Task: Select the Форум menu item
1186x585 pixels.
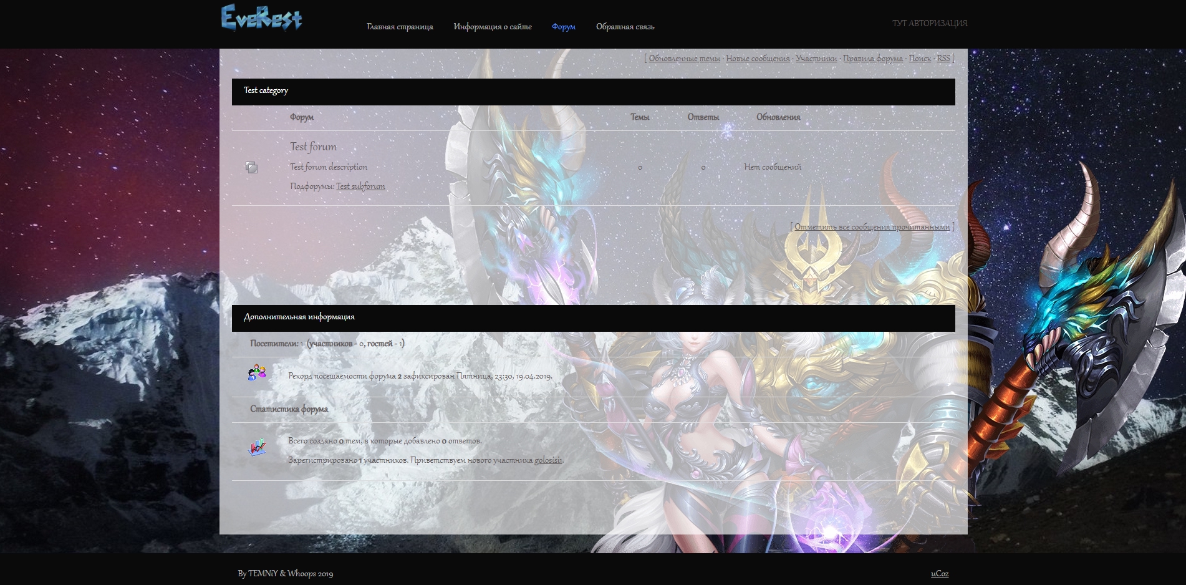Action: pyautogui.click(x=564, y=27)
